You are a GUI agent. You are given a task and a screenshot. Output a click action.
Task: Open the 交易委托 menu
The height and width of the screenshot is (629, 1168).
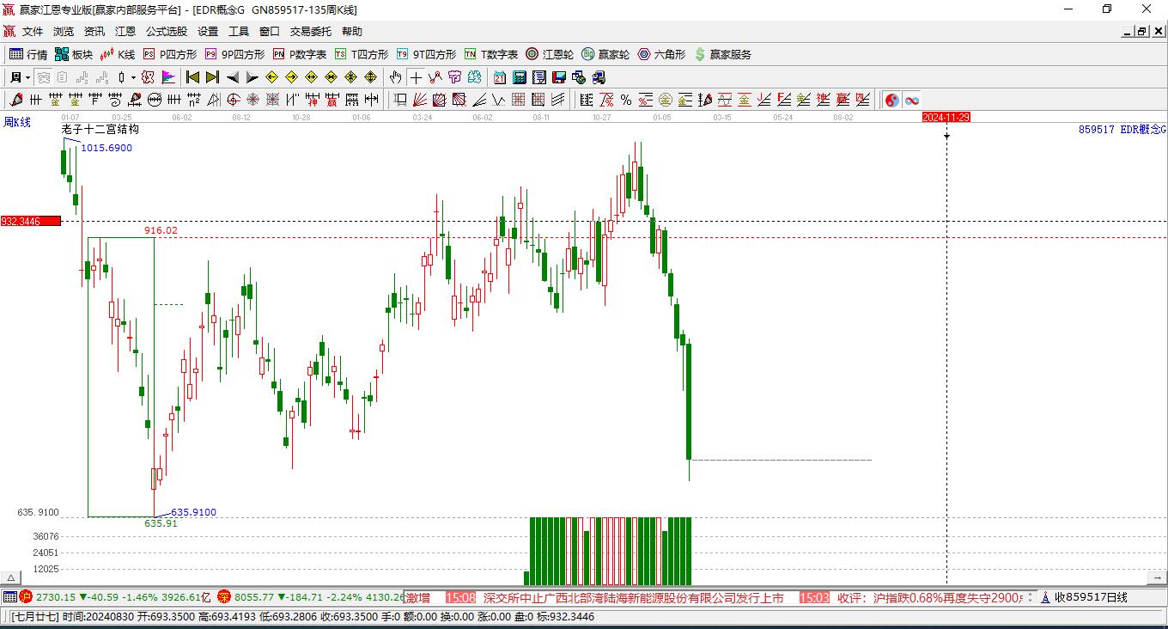click(310, 32)
